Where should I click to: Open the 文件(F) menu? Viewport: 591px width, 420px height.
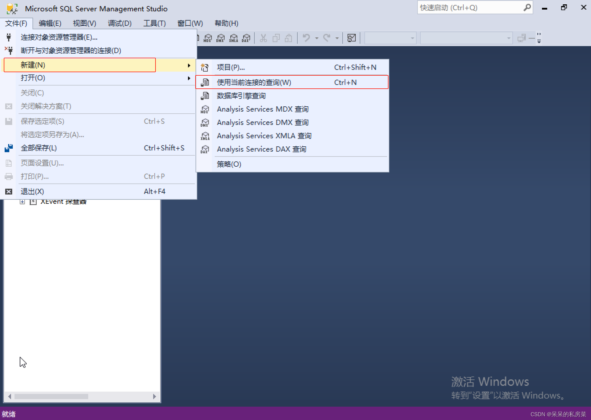pos(16,23)
